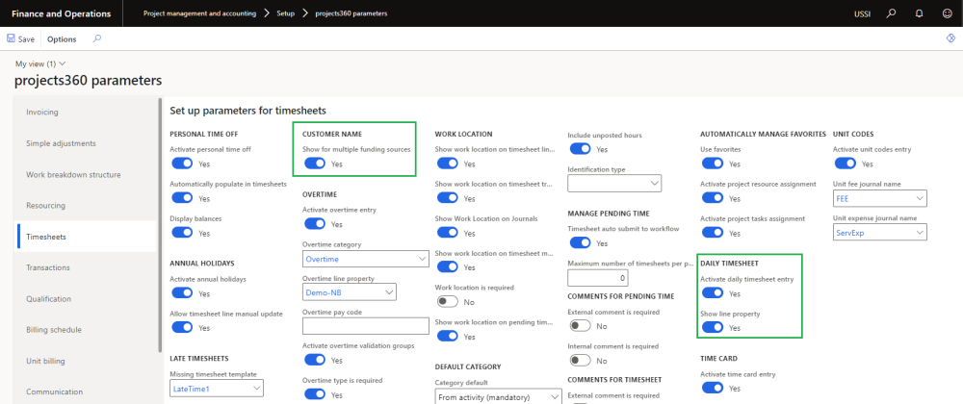Turn on Work location is required
This screenshot has width=963, height=404.
[447, 302]
